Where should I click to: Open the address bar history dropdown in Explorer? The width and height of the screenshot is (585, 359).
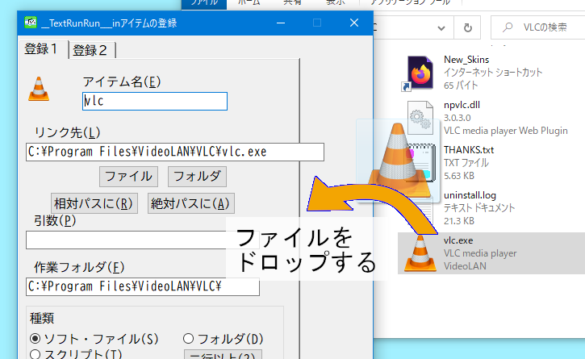(441, 28)
